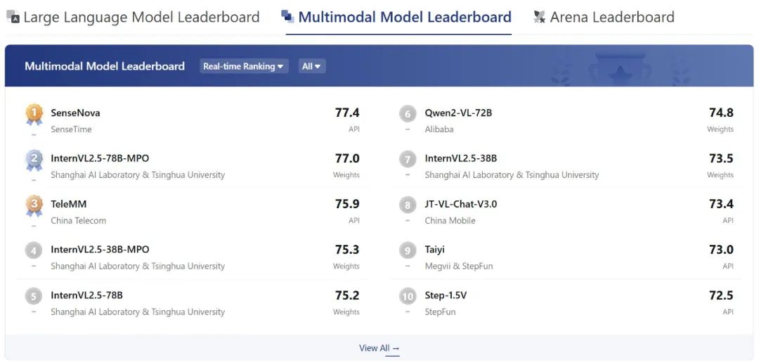Click the Step-1.5V score of 72.5
This screenshot has width=759, height=363.
pyautogui.click(x=721, y=295)
